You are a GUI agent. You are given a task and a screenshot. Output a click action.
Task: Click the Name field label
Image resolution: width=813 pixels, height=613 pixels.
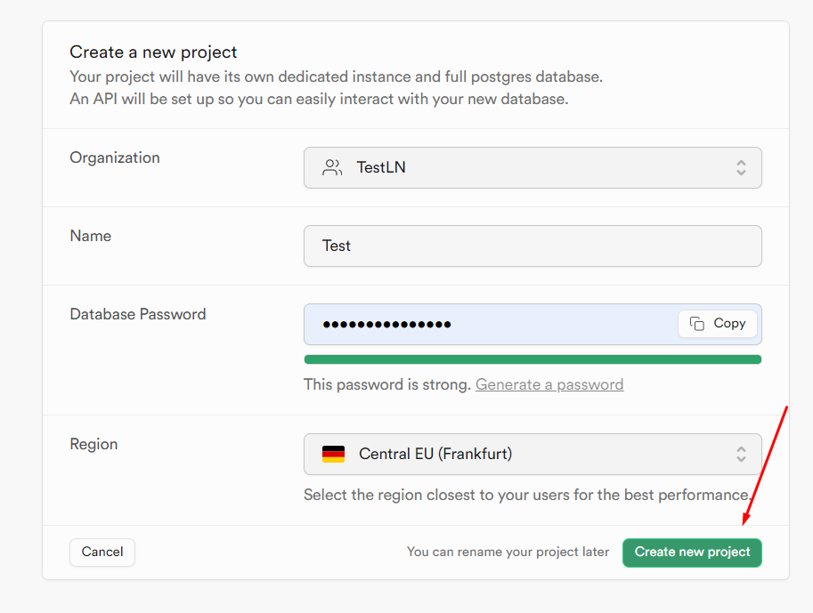[x=91, y=236]
